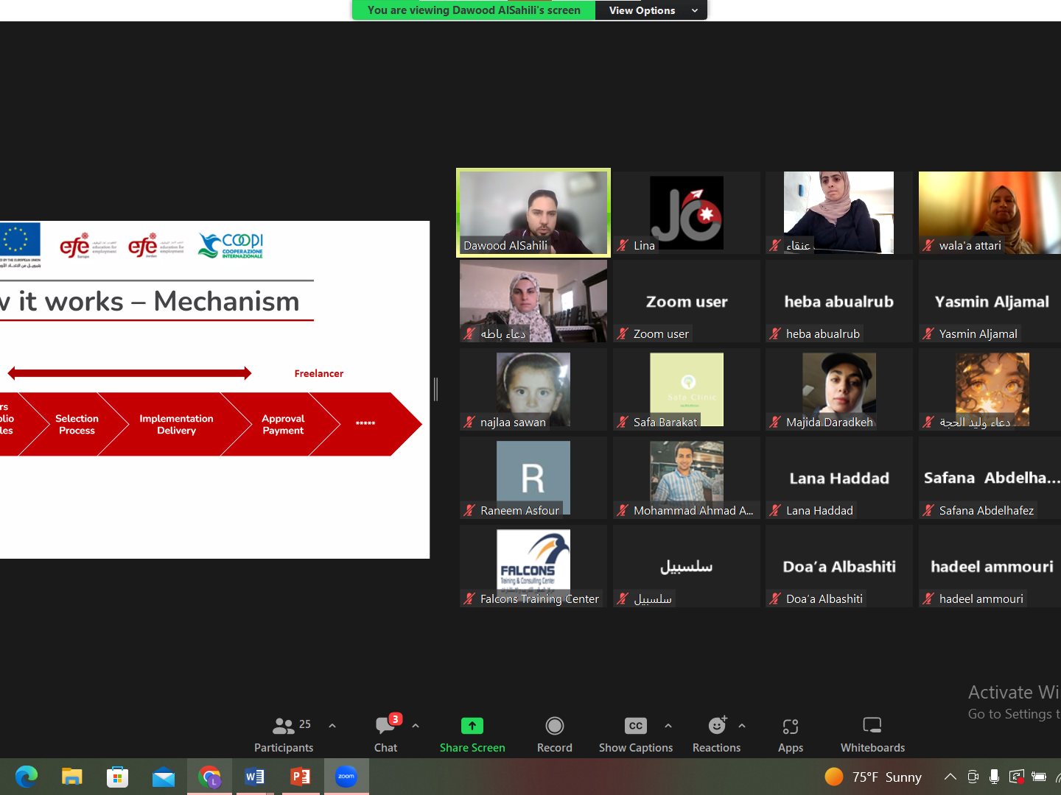1061x795 pixels.
Task: Expand the arrow next to Participants
Action: click(332, 726)
